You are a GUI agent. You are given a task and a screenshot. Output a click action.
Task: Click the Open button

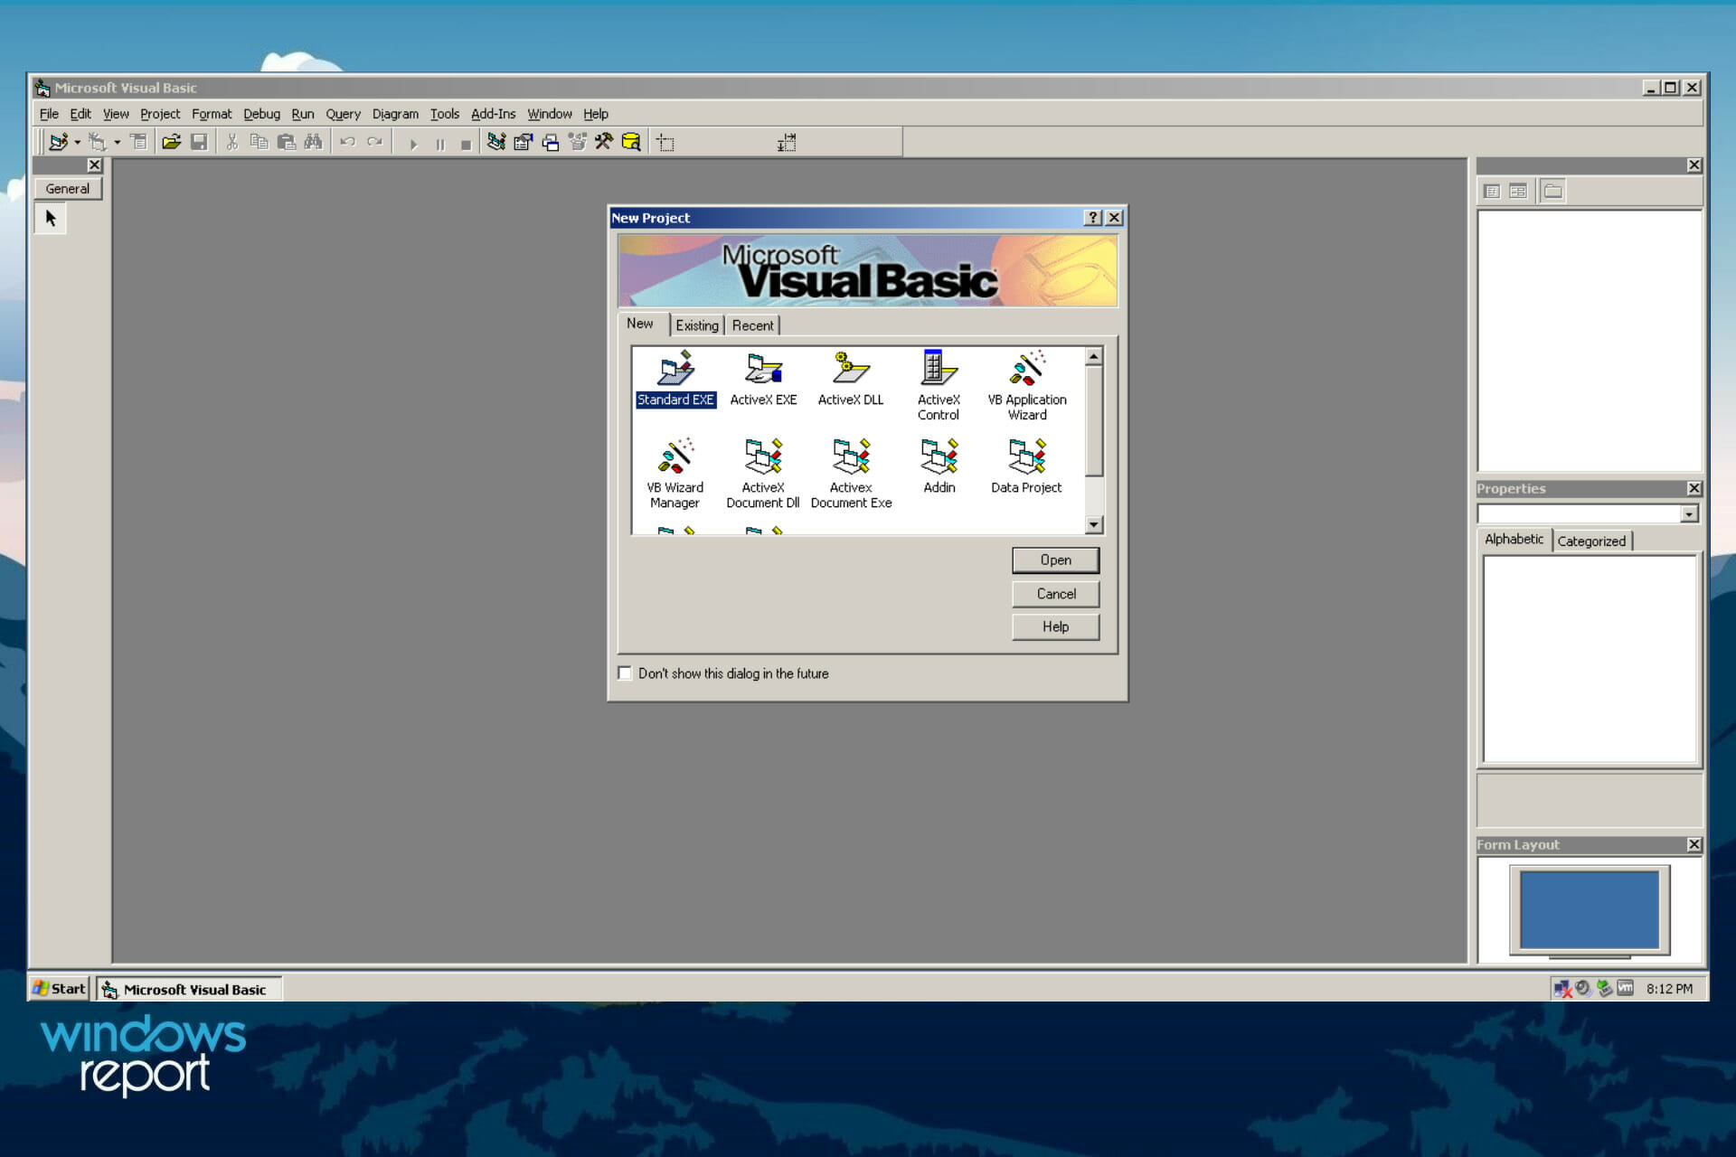pyautogui.click(x=1055, y=560)
